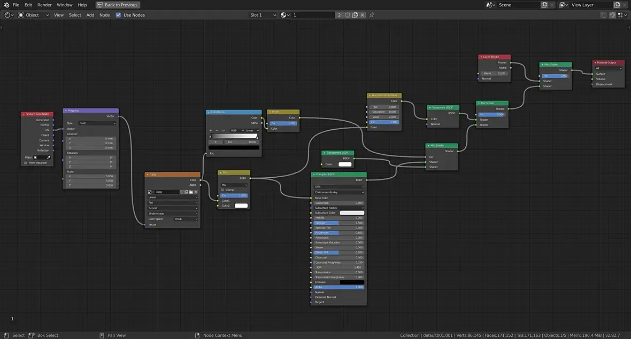This screenshot has height=339, width=631.
Task: Click the fake user shield icon for material
Action: pyautogui.click(x=347, y=15)
